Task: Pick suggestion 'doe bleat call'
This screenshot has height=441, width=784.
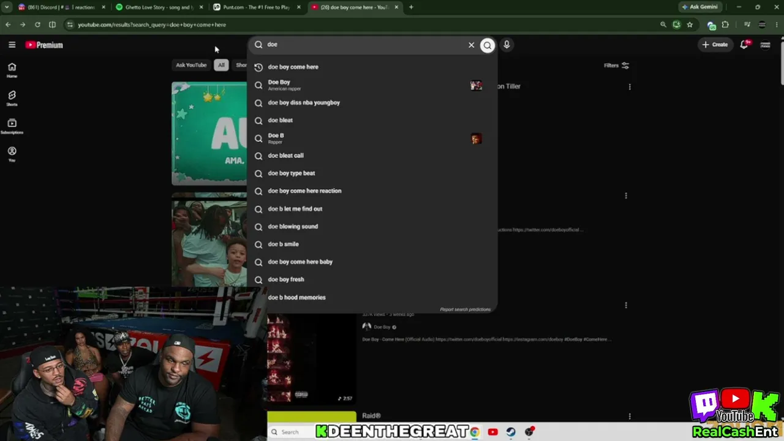Action: point(372,156)
